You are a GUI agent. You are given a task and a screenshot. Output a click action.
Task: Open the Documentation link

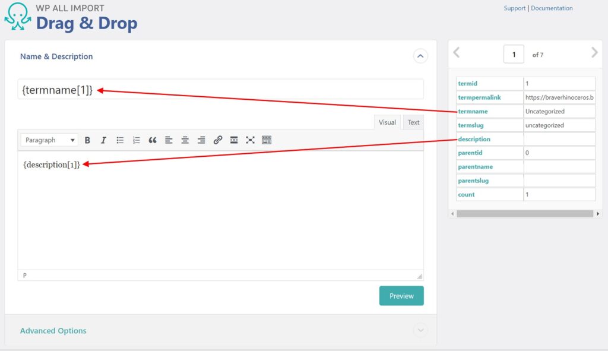[x=552, y=8]
